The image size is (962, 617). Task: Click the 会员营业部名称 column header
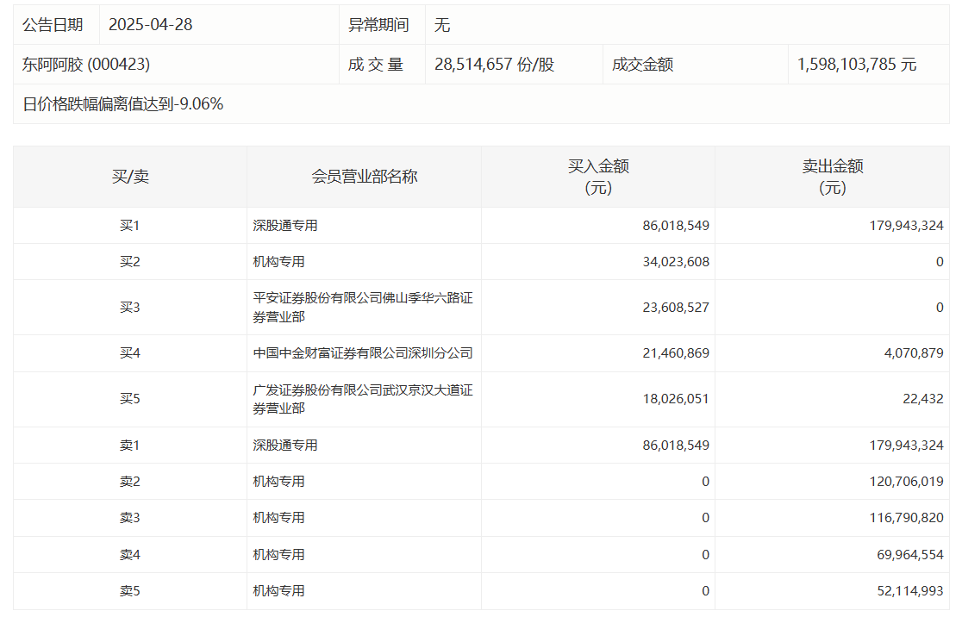click(x=365, y=177)
